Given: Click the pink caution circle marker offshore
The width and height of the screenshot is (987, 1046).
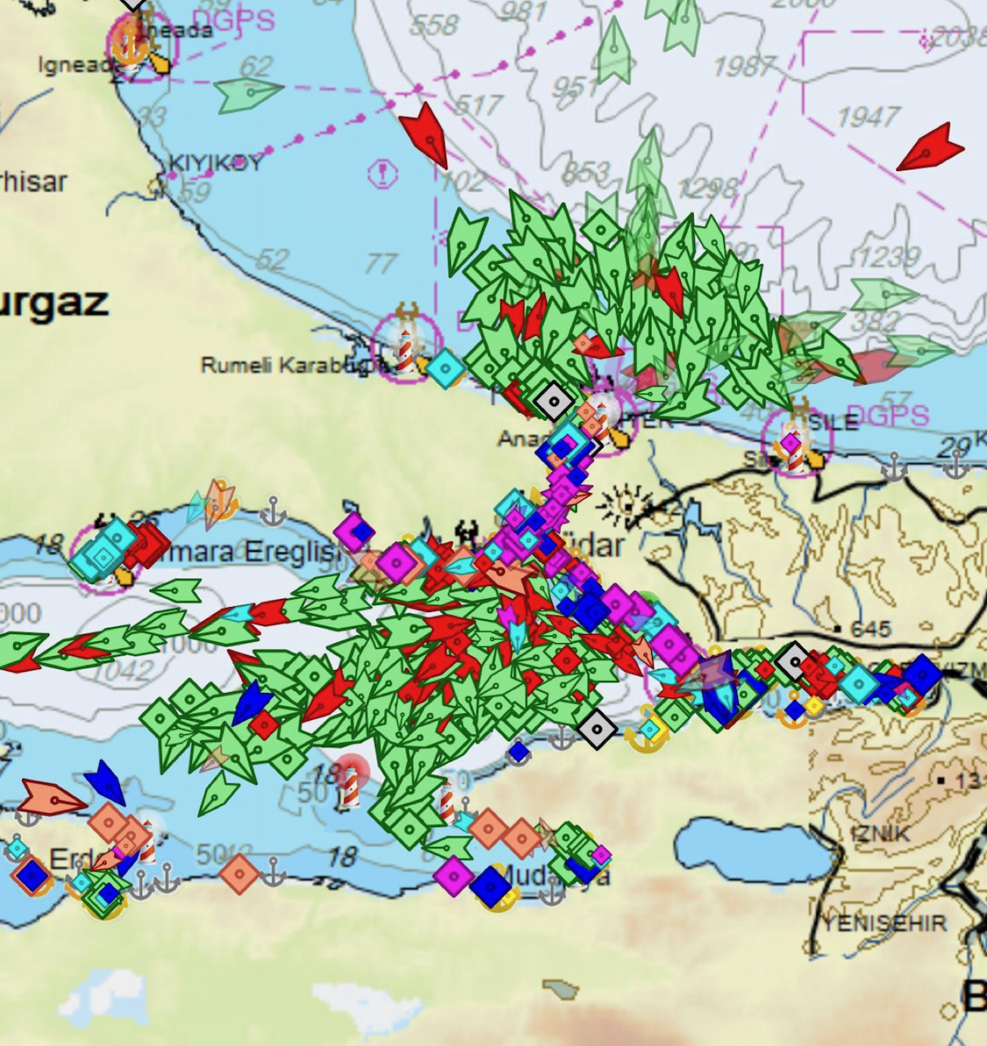Looking at the screenshot, I should (x=382, y=173).
